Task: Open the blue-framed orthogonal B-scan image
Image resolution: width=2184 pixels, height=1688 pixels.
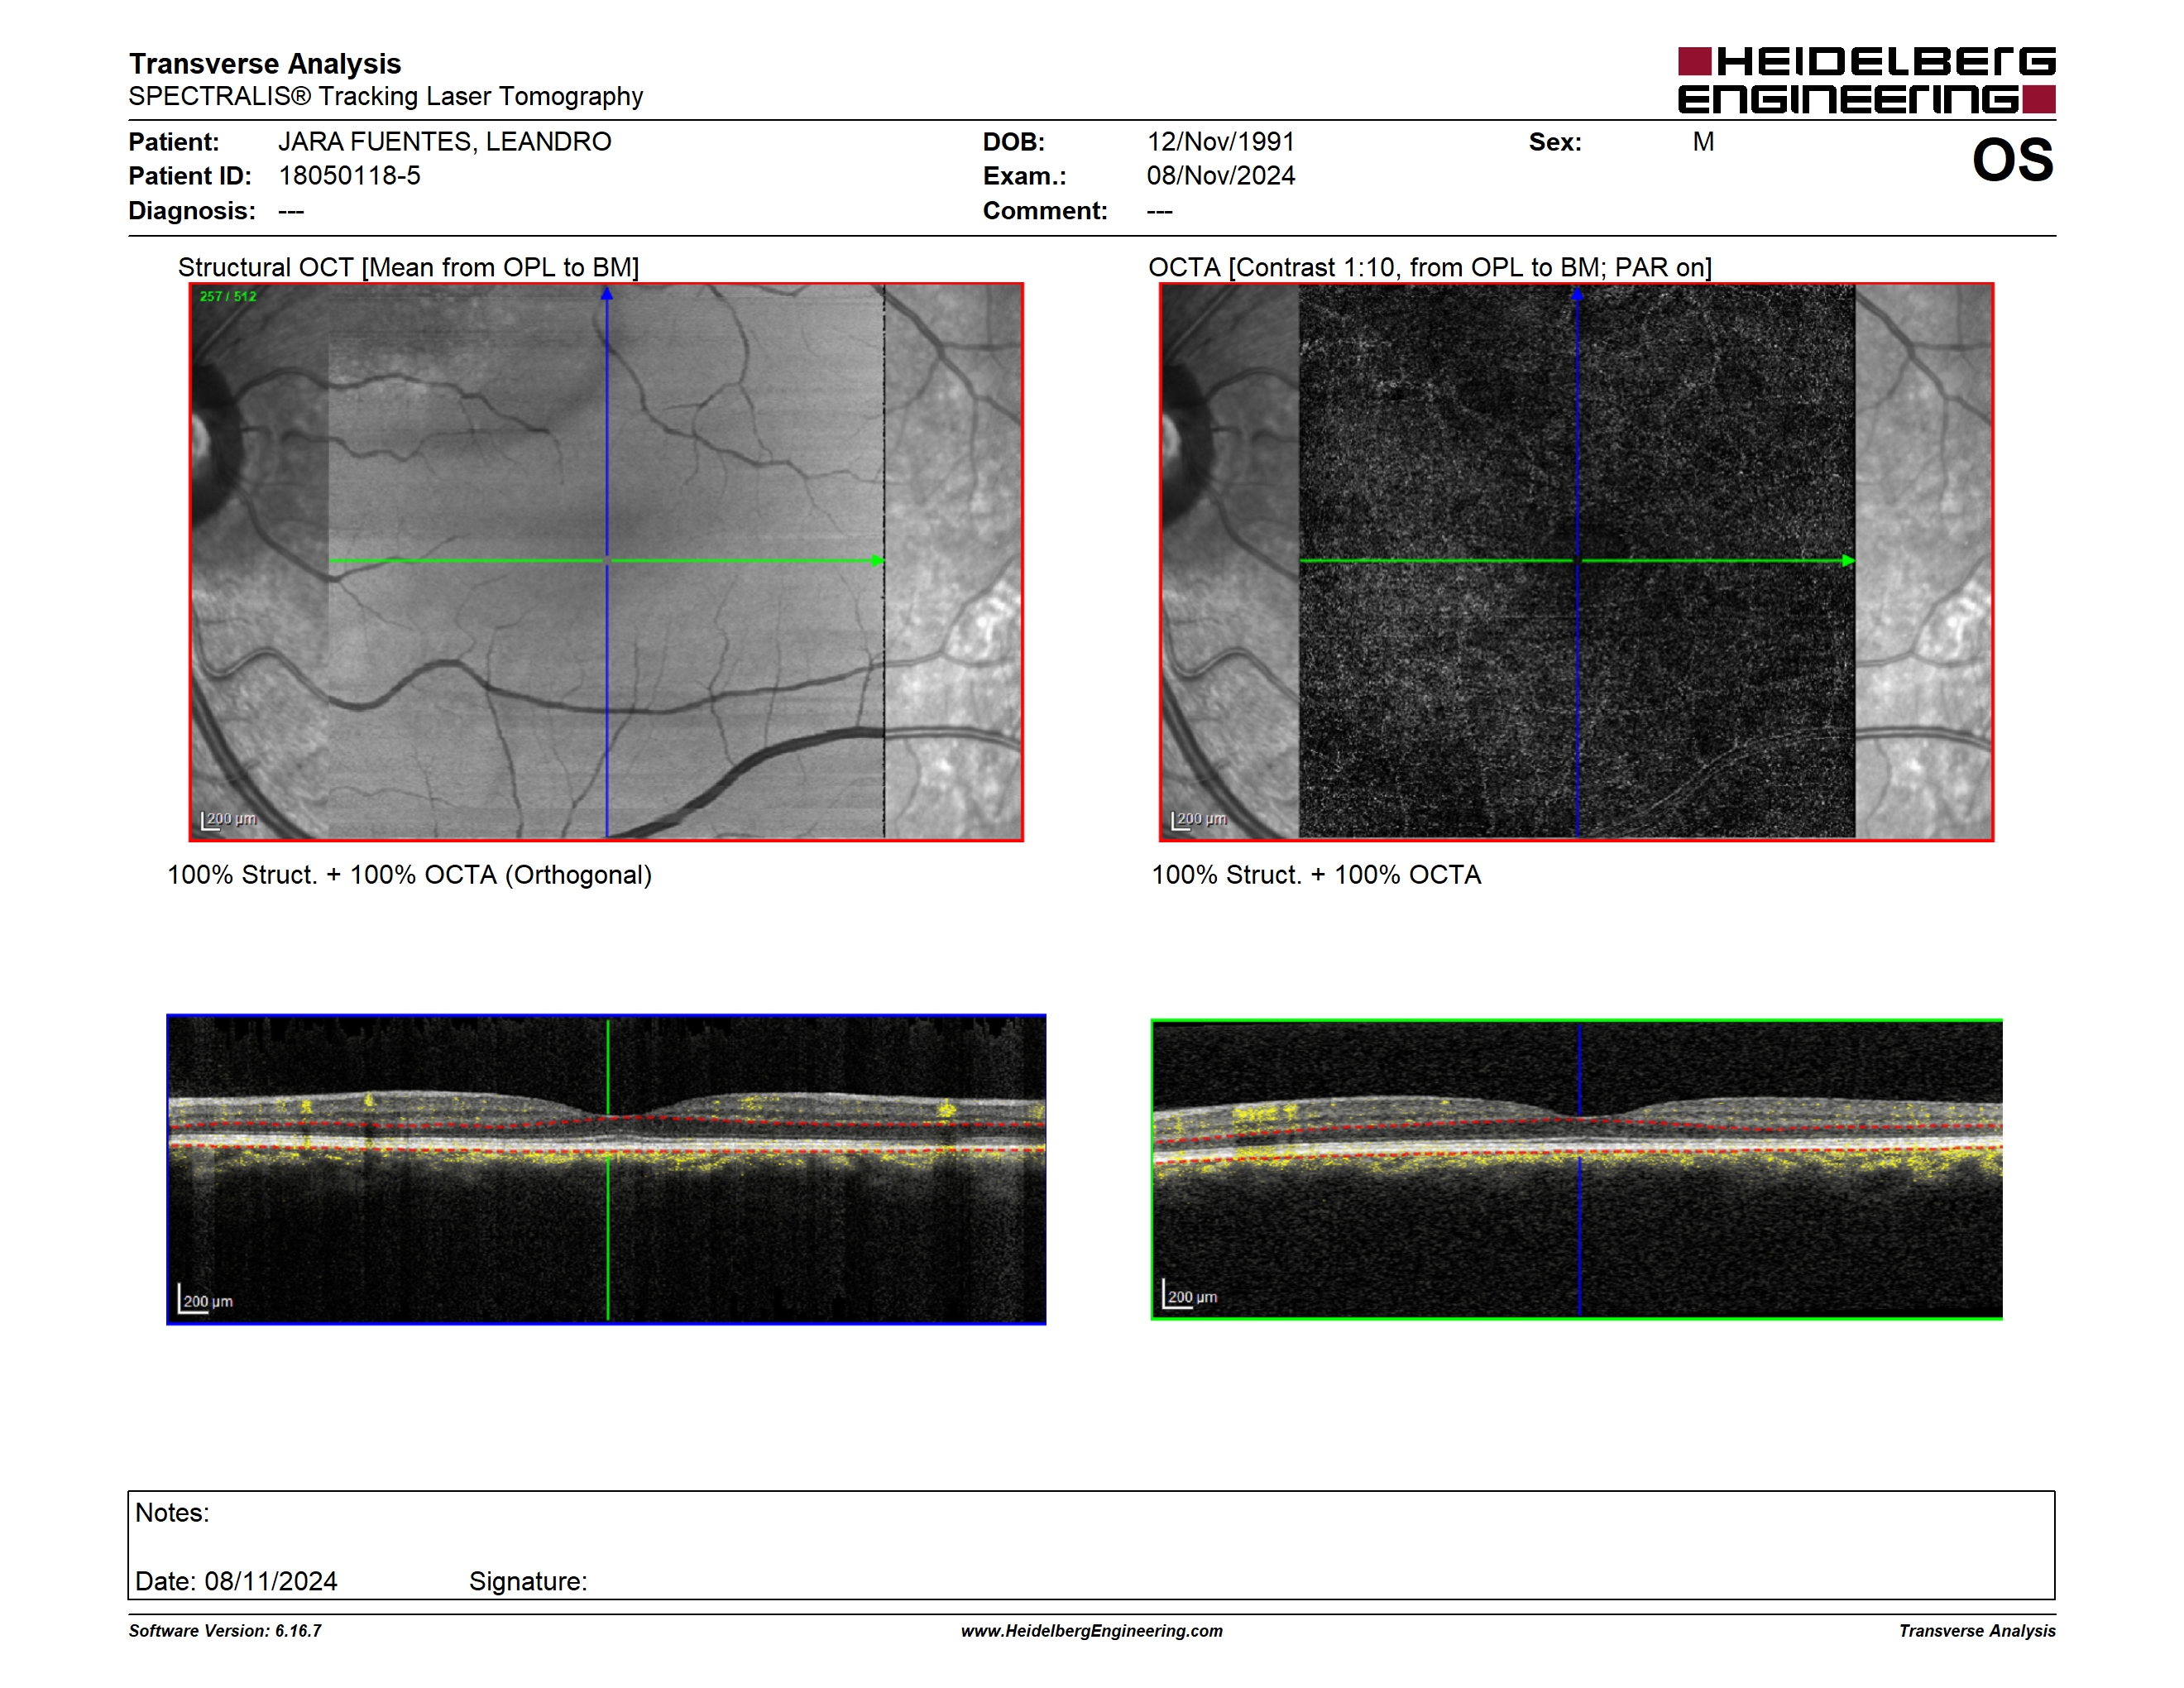Action: 606,1169
